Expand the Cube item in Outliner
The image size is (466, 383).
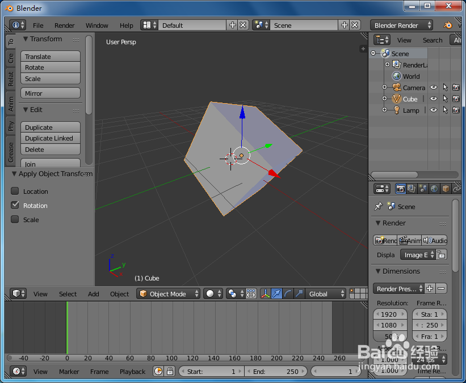384,99
